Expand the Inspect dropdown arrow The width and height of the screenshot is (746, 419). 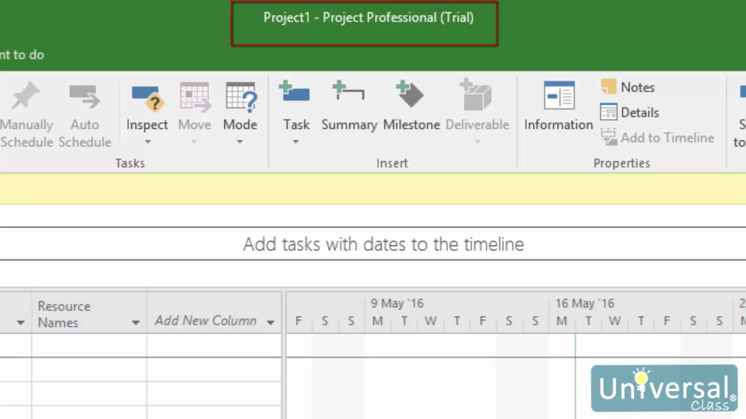point(147,141)
